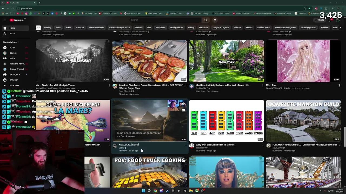Select the Gaming filter chip
This screenshot has height=194, width=346.
click(48, 27)
